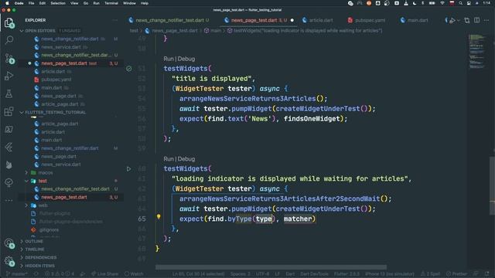Open .gitignore file in project tree
The image size is (495, 278).
click(x=49, y=230)
